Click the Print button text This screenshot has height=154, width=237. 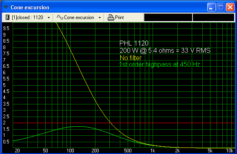point(120,17)
